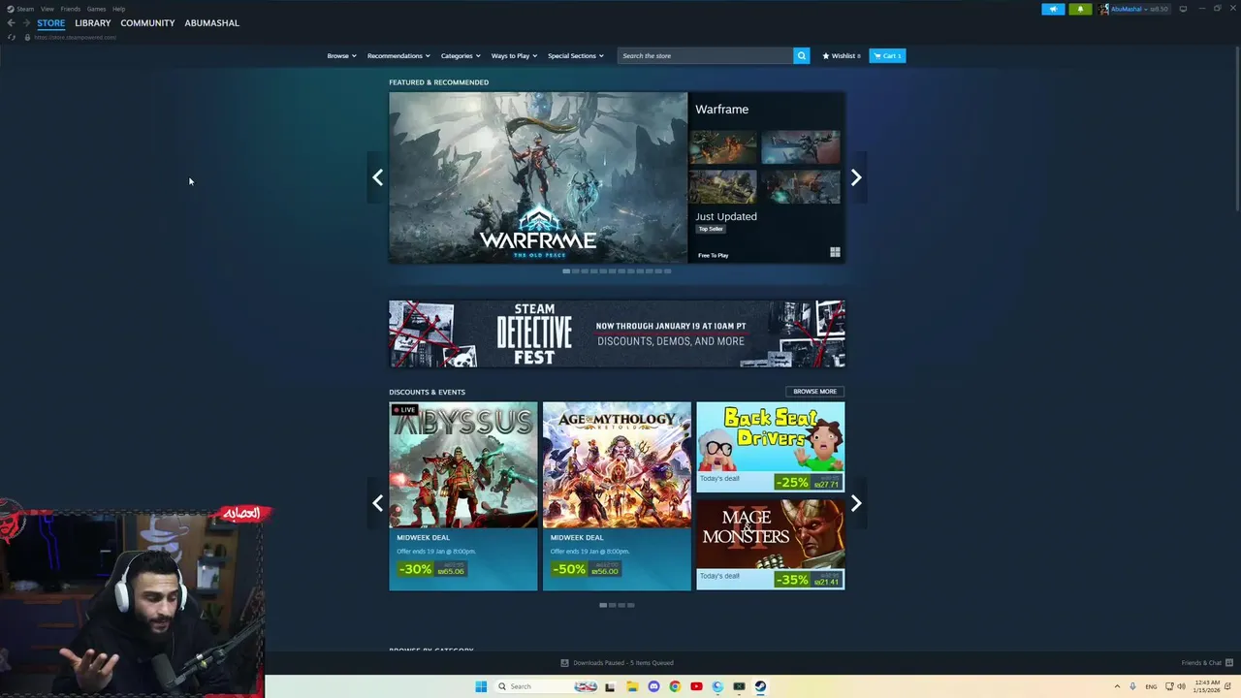Click the Search the store field

[705, 55]
